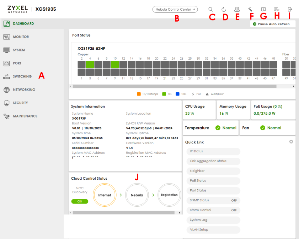Select green copper port 4
This screenshot has width=299, height=239.
point(90,64)
